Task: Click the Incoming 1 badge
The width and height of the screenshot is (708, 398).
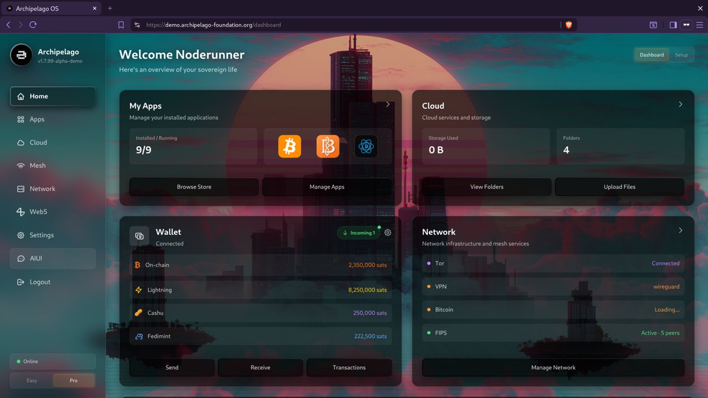Action: [359, 233]
